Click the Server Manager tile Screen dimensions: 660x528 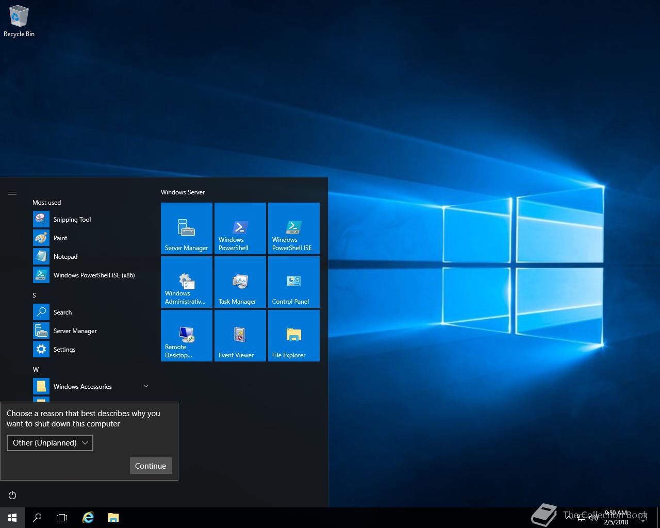click(x=187, y=228)
